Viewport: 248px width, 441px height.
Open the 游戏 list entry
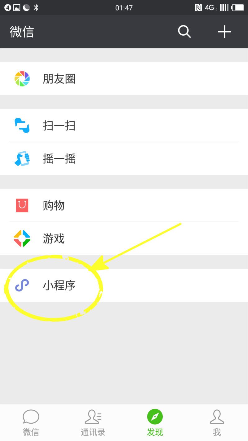click(x=124, y=238)
